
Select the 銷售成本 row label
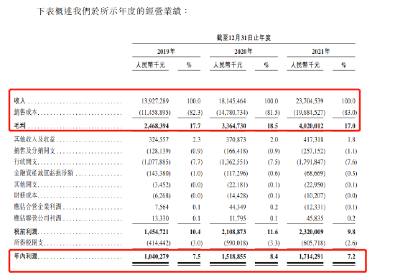pyautogui.click(x=26, y=112)
